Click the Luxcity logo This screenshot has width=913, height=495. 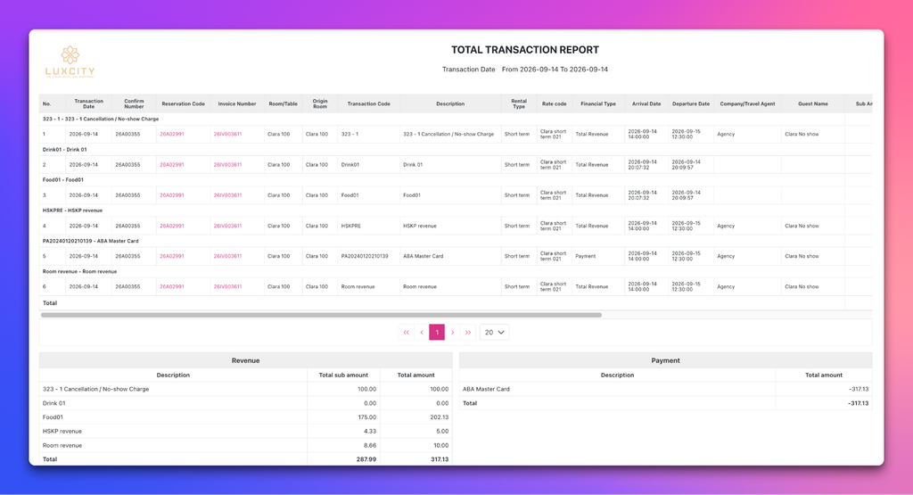(x=70, y=62)
